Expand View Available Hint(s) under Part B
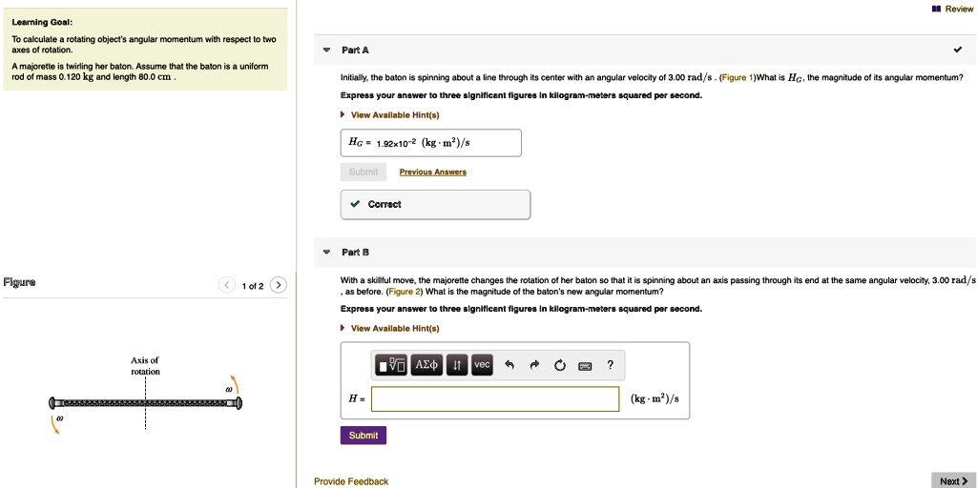The width and height of the screenshot is (977, 488). pyautogui.click(x=394, y=328)
